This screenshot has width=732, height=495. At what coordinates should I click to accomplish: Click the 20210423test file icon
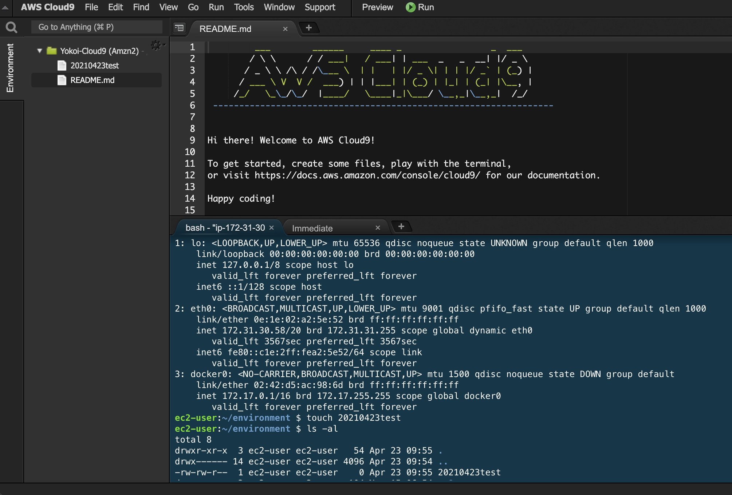pyautogui.click(x=62, y=66)
